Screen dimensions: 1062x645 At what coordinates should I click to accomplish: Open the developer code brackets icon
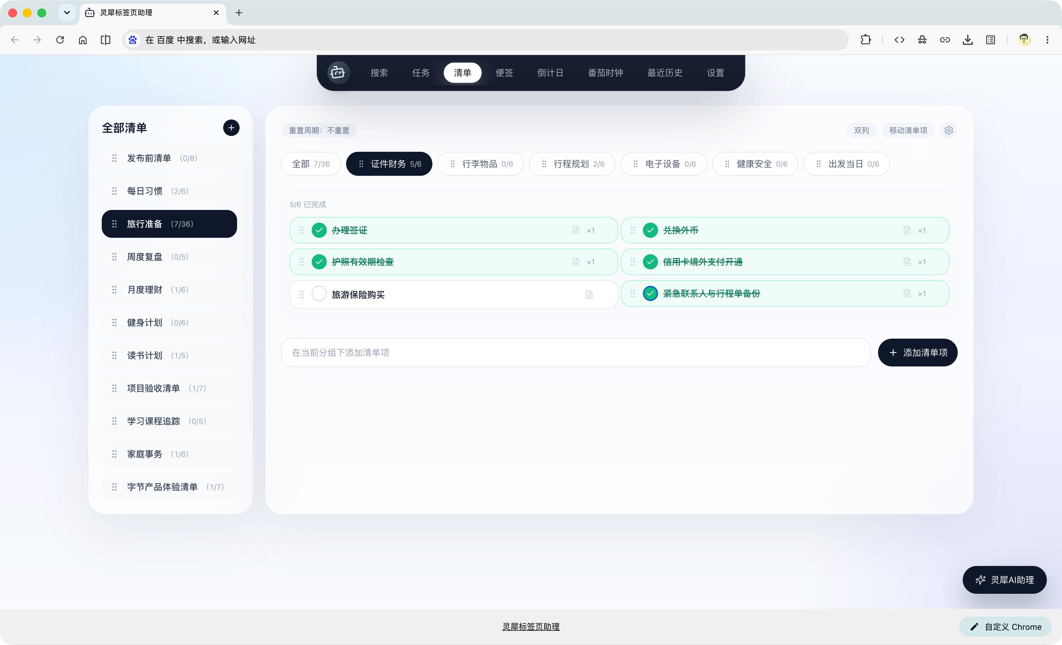coord(899,40)
